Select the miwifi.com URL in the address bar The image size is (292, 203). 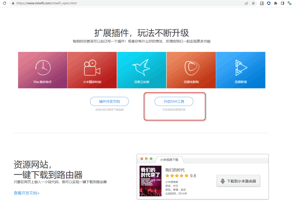point(47,3)
